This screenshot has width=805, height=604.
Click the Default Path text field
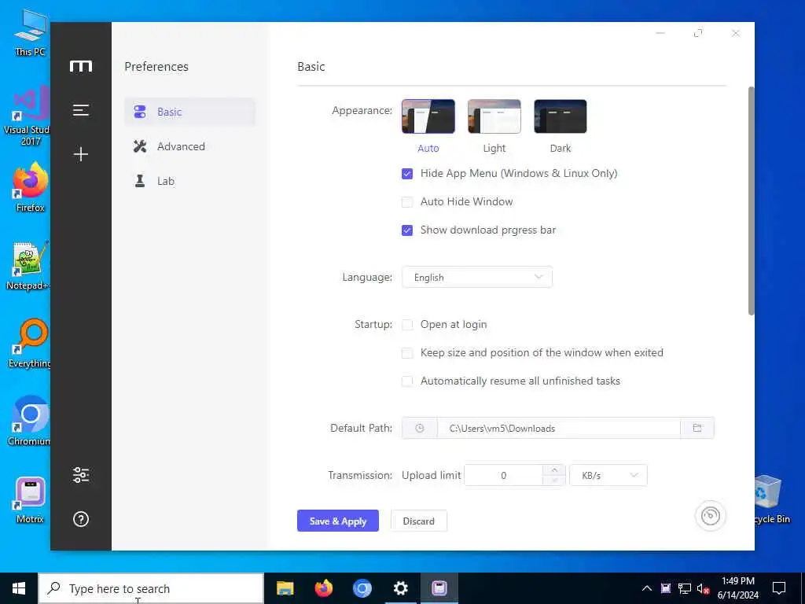click(x=559, y=429)
